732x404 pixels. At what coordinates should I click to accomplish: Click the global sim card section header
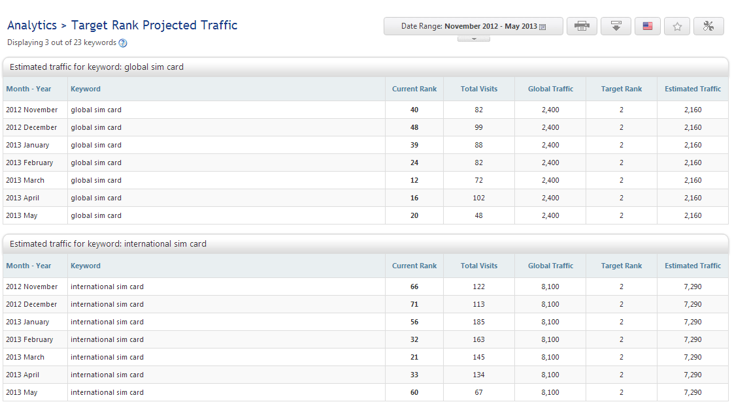click(97, 67)
